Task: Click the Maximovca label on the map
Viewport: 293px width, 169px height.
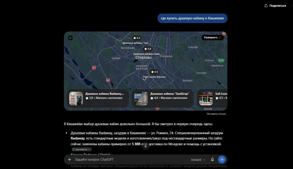Action: 217,66
